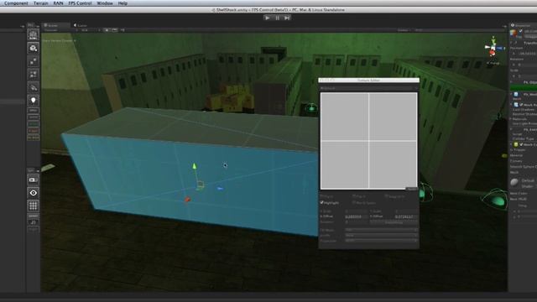The width and height of the screenshot is (537, 302).
Task: Click the ProBuilder icon above the lightbulb
Action: 34,87
